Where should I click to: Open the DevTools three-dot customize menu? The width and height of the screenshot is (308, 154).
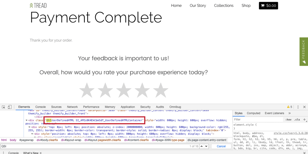pyautogui.click(x=298, y=107)
